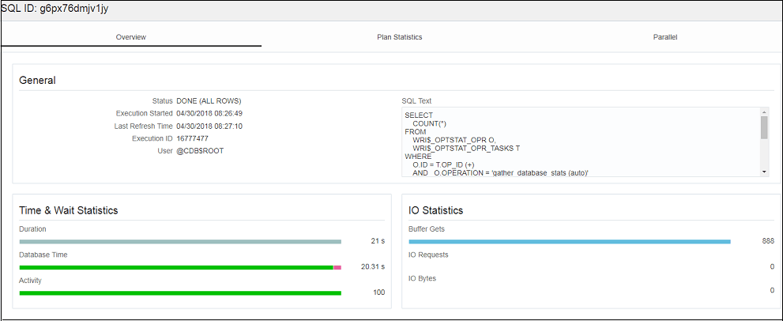
Task: Click the IO Bytes label
Action: pyautogui.click(x=423, y=278)
